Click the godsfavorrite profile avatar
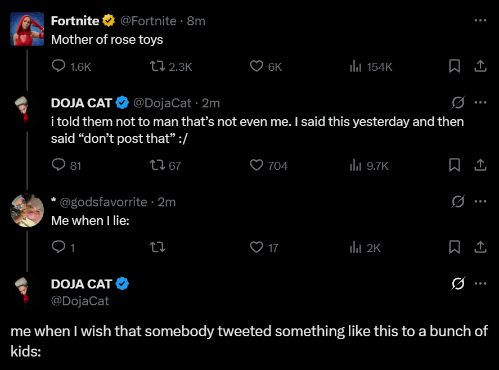Image resolution: width=499 pixels, height=370 pixels. click(x=27, y=210)
